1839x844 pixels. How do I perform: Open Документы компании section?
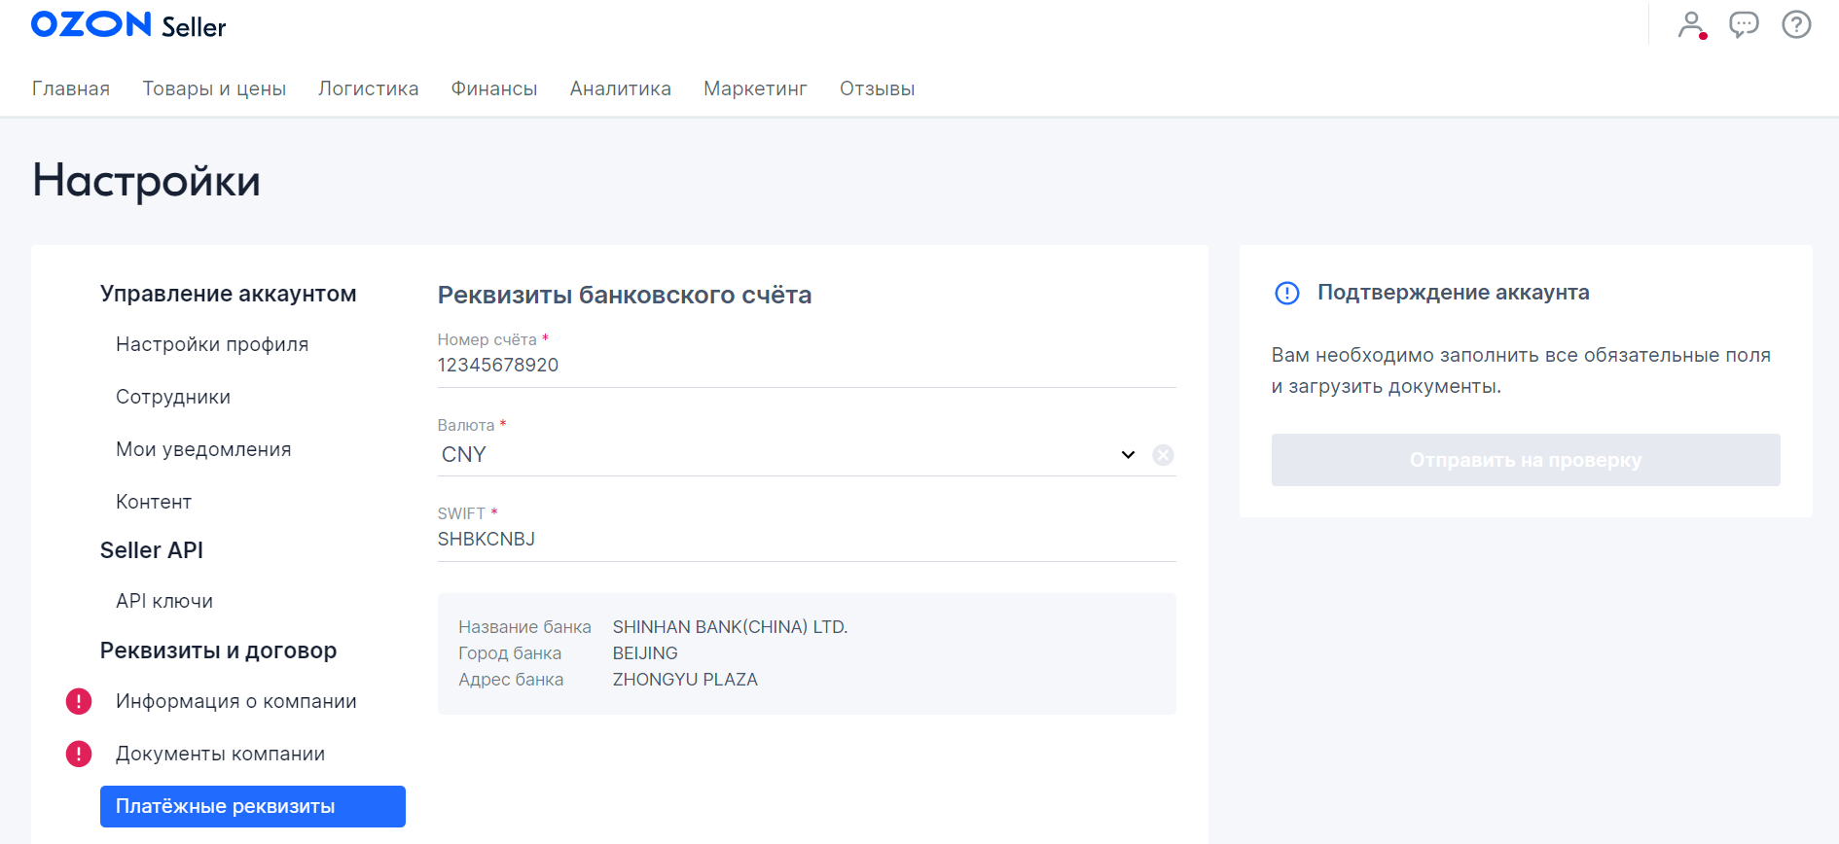point(221,754)
